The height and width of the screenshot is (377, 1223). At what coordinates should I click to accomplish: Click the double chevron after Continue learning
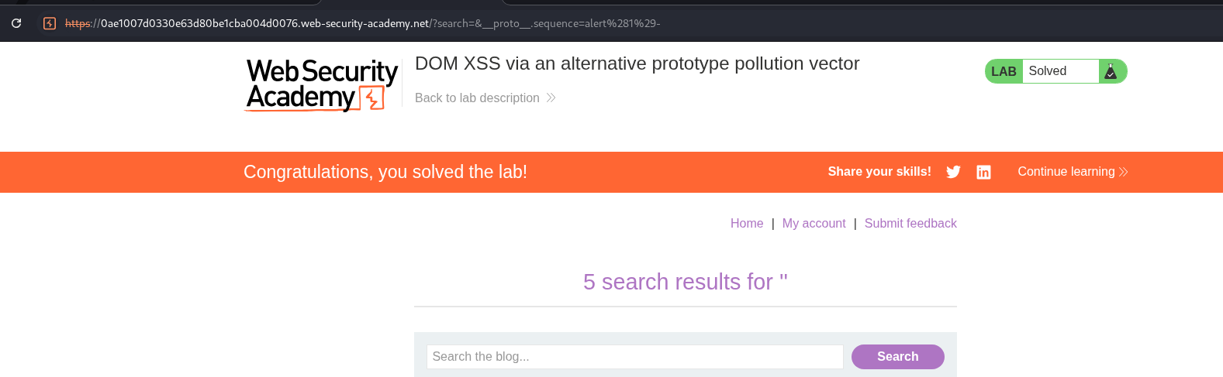click(1124, 172)
